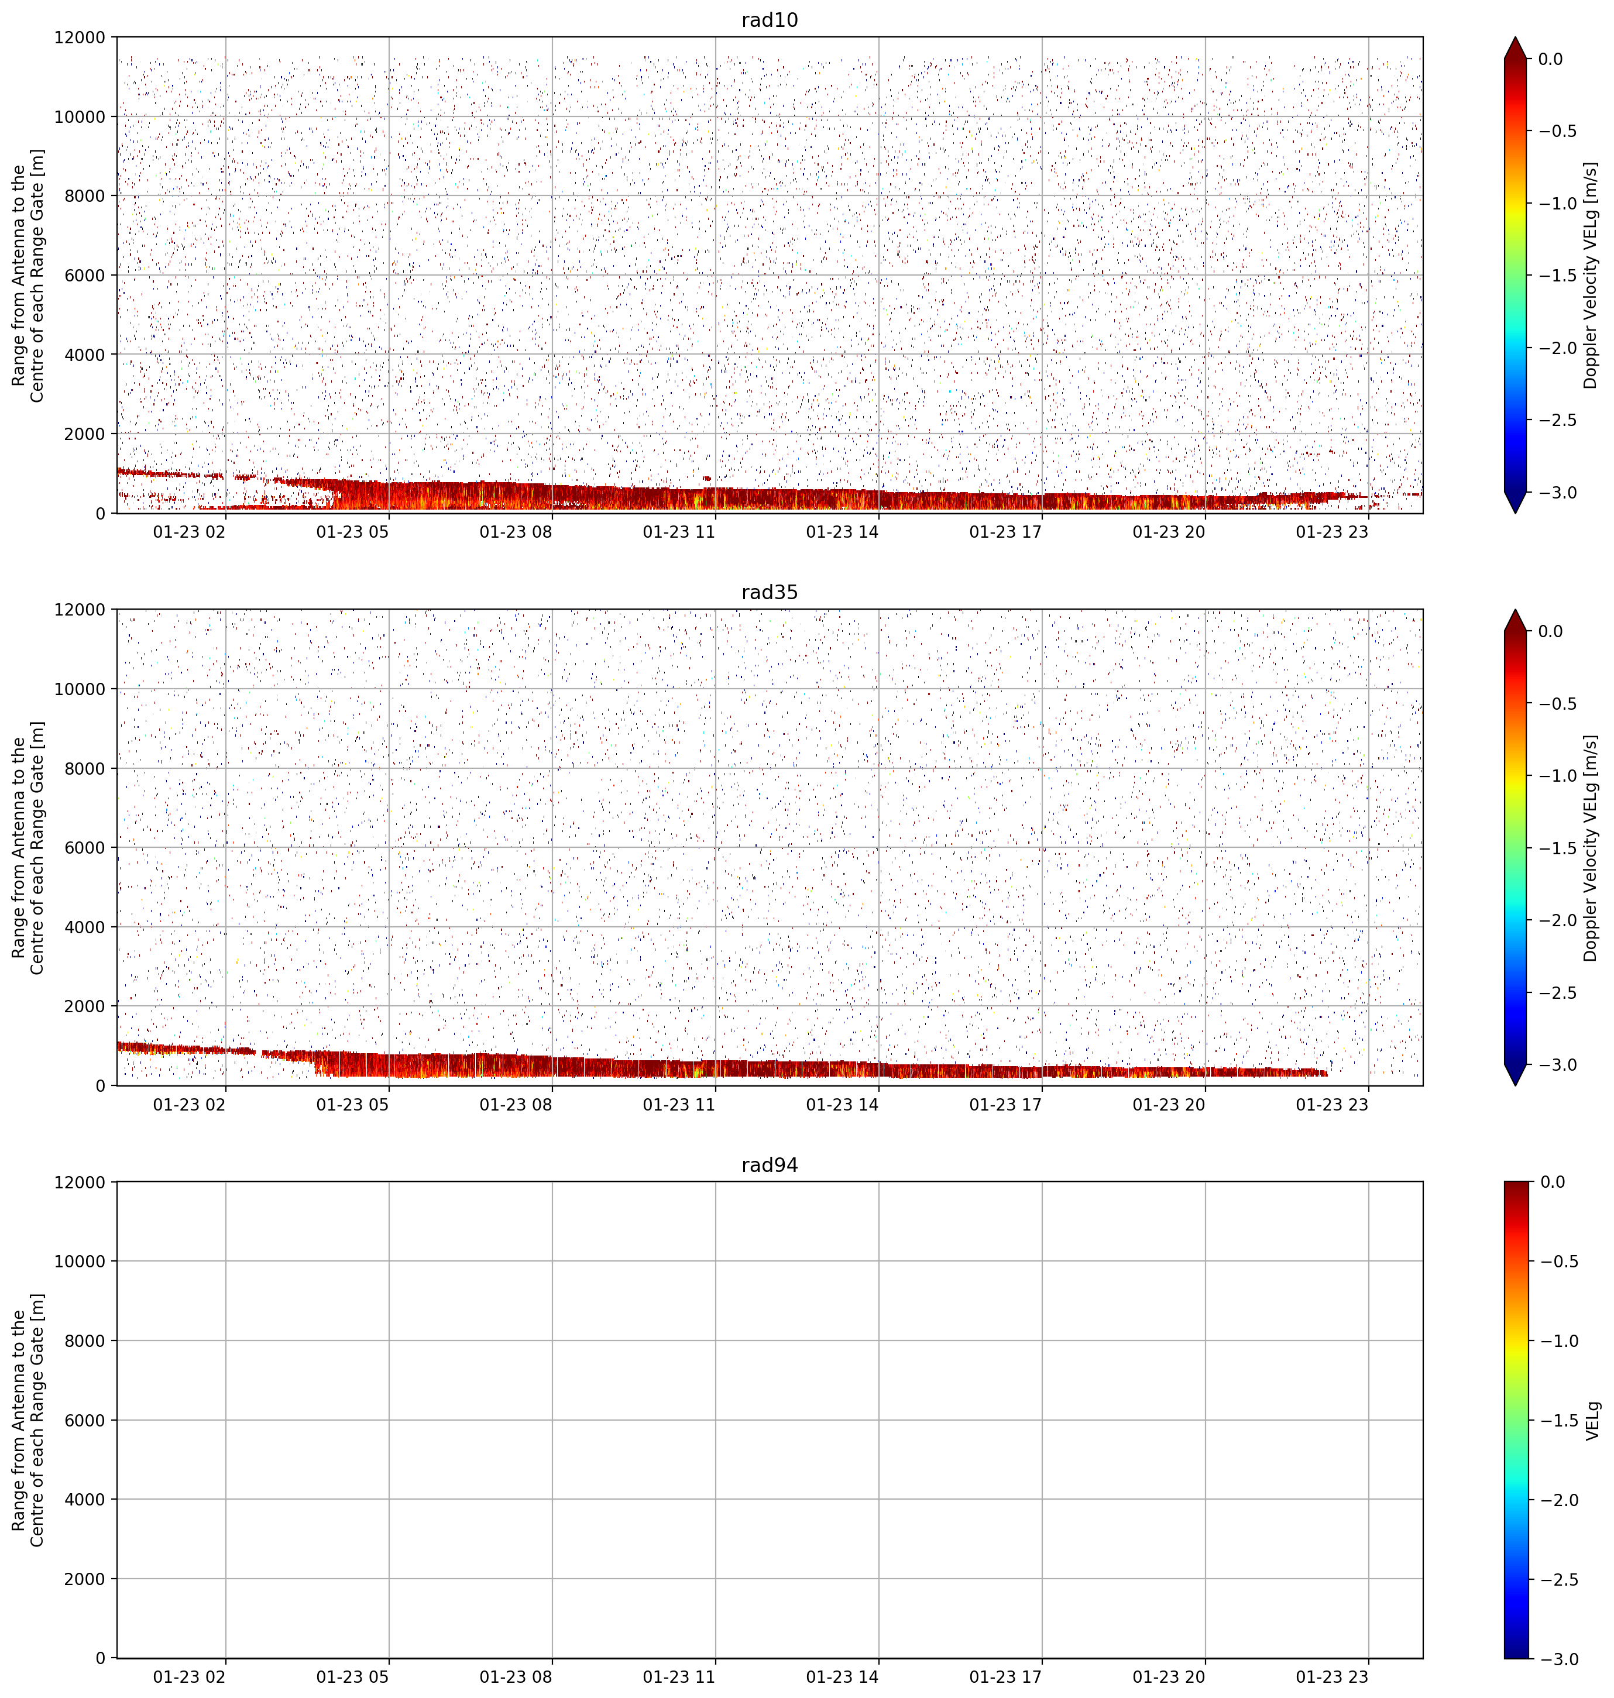This screenshot has width=1614, height=1698.
Task: Click the '01-23 14' tick under rad35 plot
Action: pos(842,1105)
